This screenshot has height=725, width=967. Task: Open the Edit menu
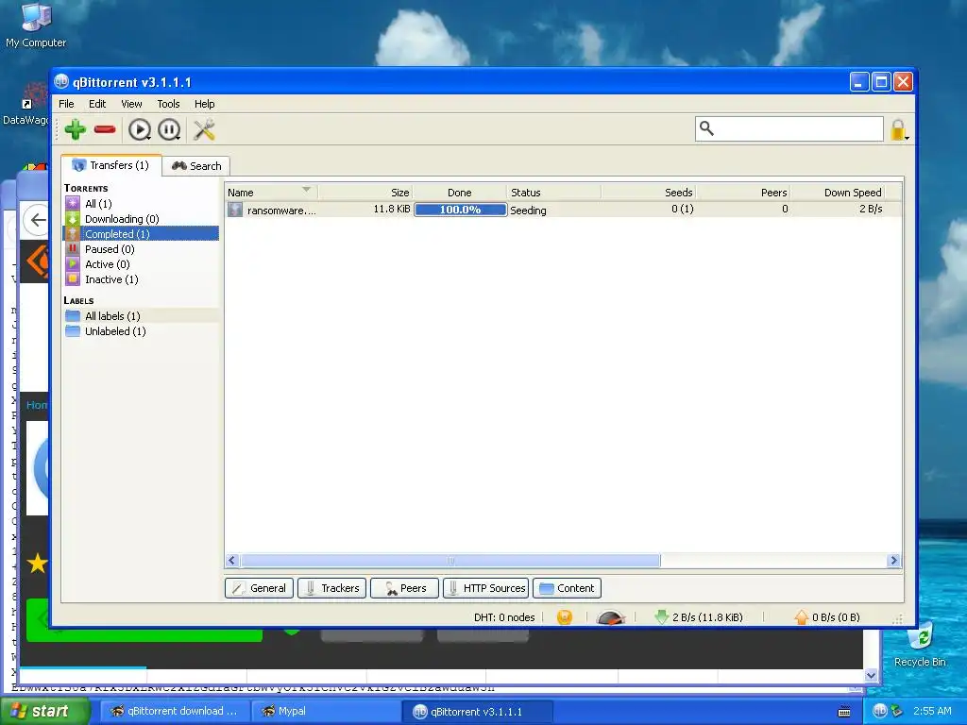(97, 104)
